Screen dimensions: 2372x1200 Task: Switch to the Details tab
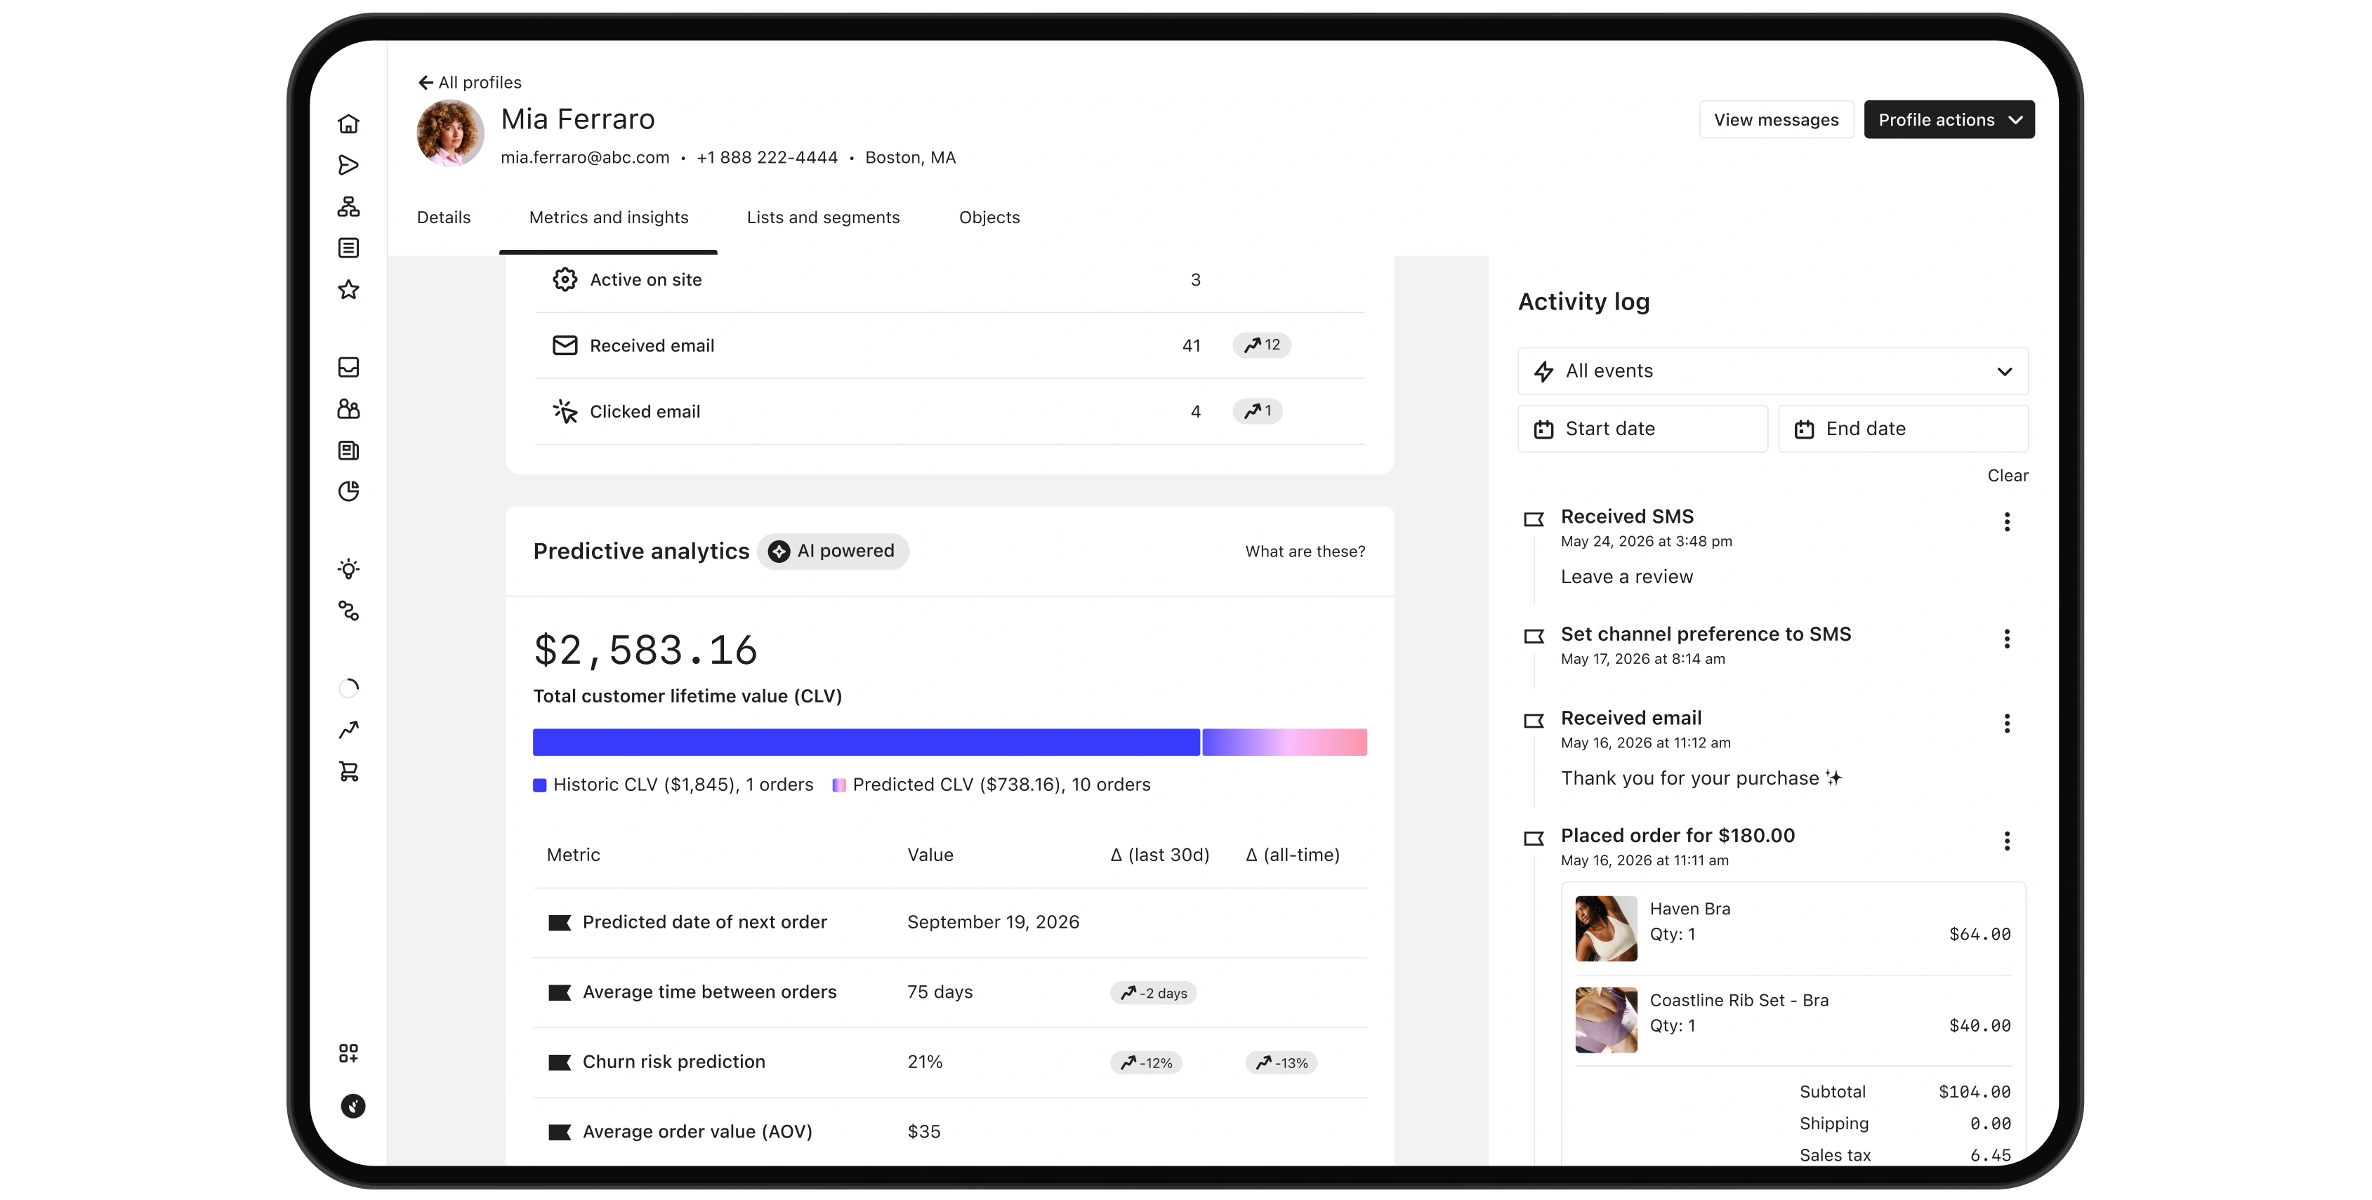[x=443, y=217]
